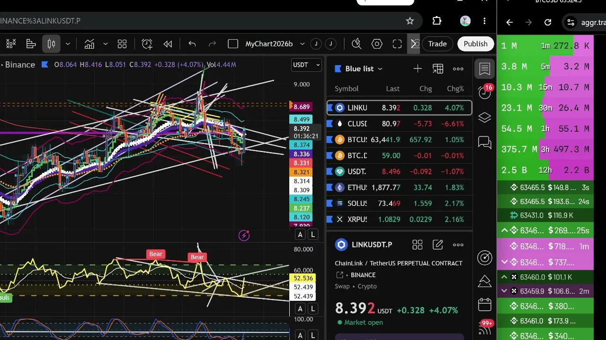Open the USDT currency dropdown
This screenshot has height=340, width=606.
[306, 65]
